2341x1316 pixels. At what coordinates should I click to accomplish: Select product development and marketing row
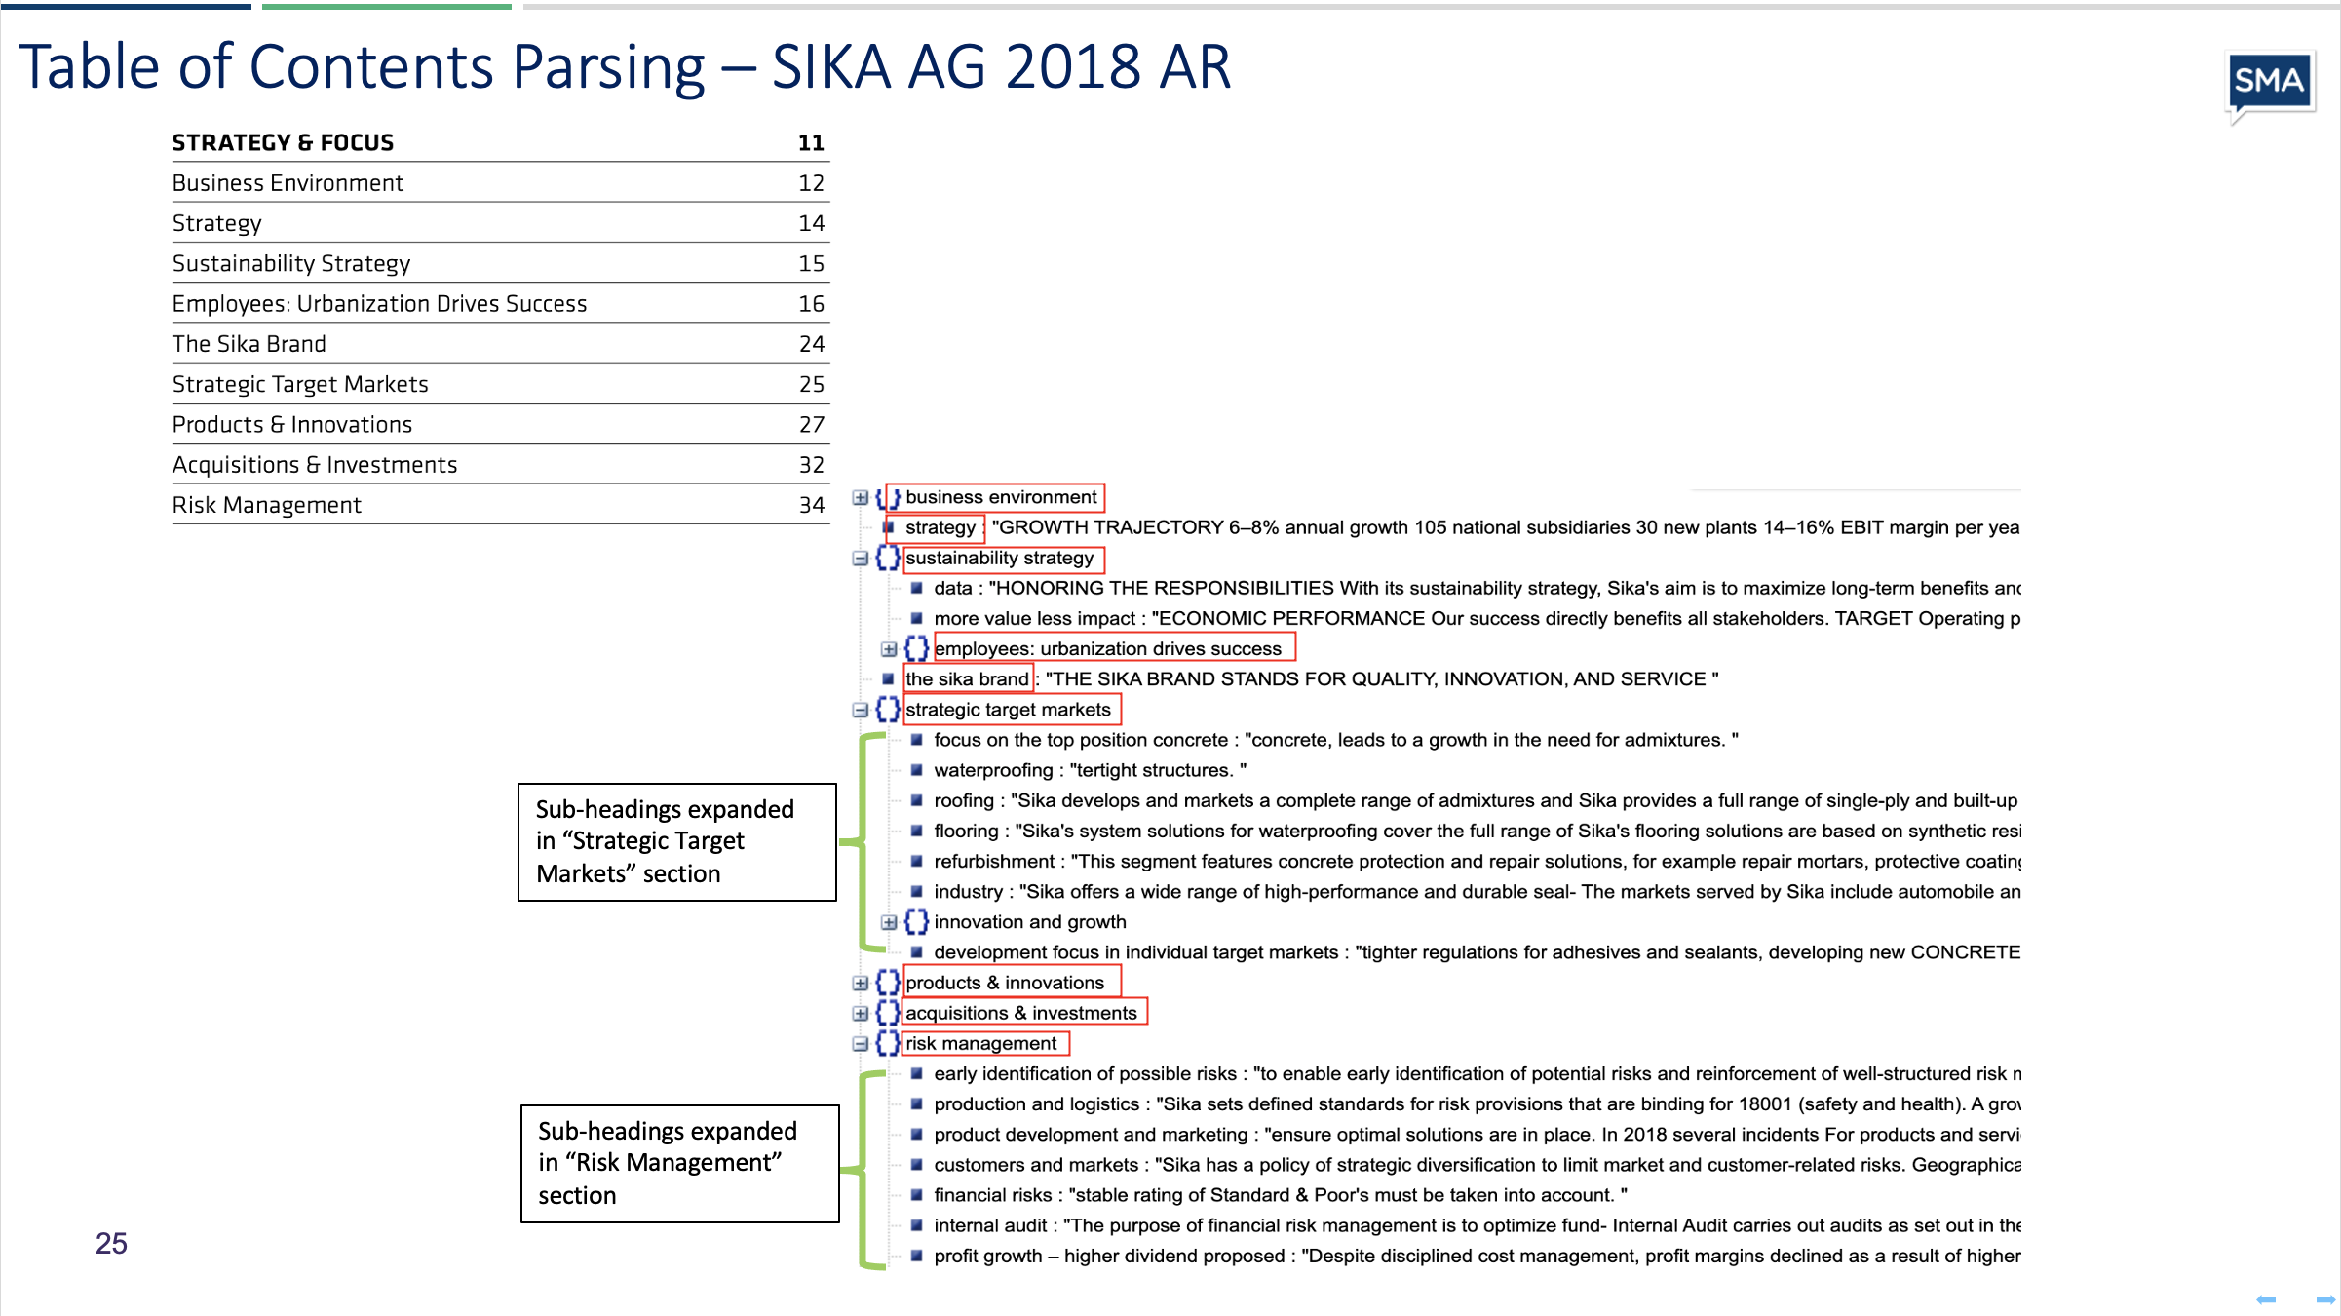pos(1477,1134)
